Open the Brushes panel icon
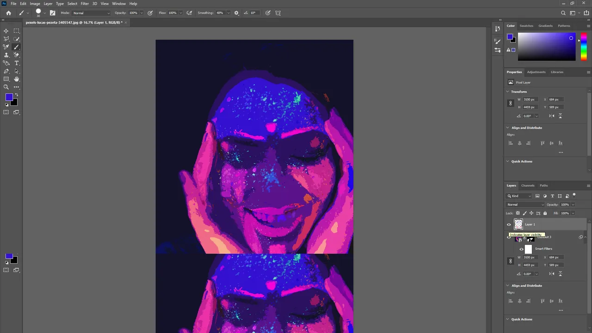 [498, 42]
